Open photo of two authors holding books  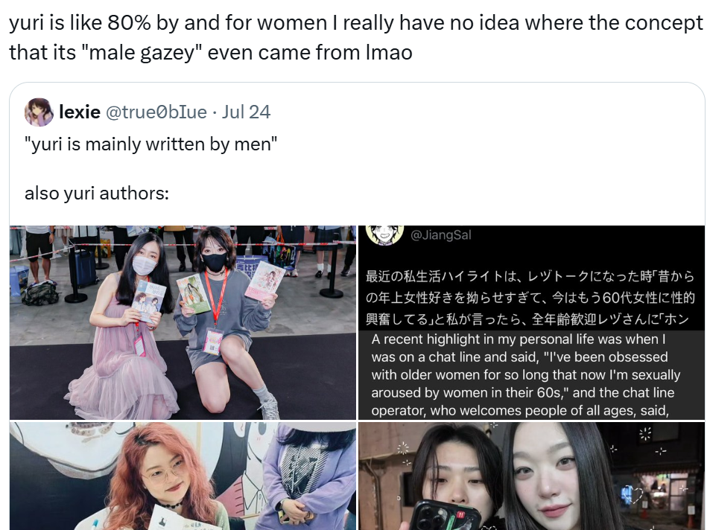(183, 322)
